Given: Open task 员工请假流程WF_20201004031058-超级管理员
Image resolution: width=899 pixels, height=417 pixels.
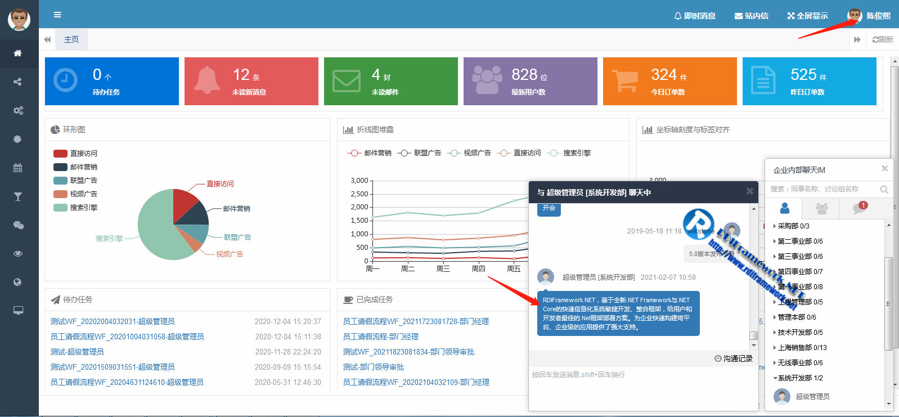Looking at the screenshot, I should pyautogui.click(x=127, y=337).
